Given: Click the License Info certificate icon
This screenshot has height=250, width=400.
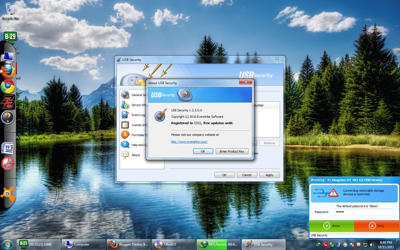Looking at the screenshot, I should (x=125, y=125).
